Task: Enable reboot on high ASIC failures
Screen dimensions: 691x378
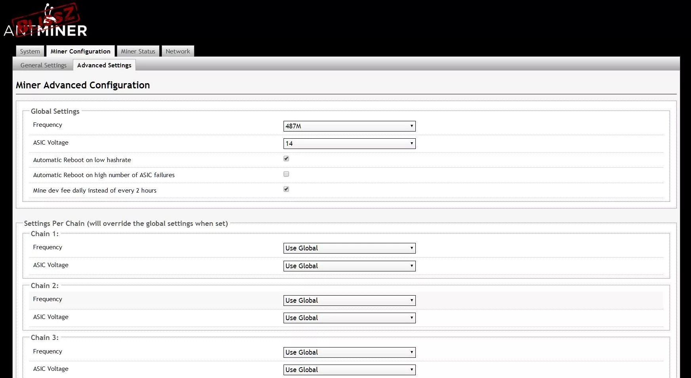Action: point(286,174)
